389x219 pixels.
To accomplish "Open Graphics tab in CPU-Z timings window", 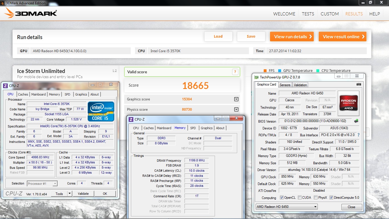I will 207,128.
